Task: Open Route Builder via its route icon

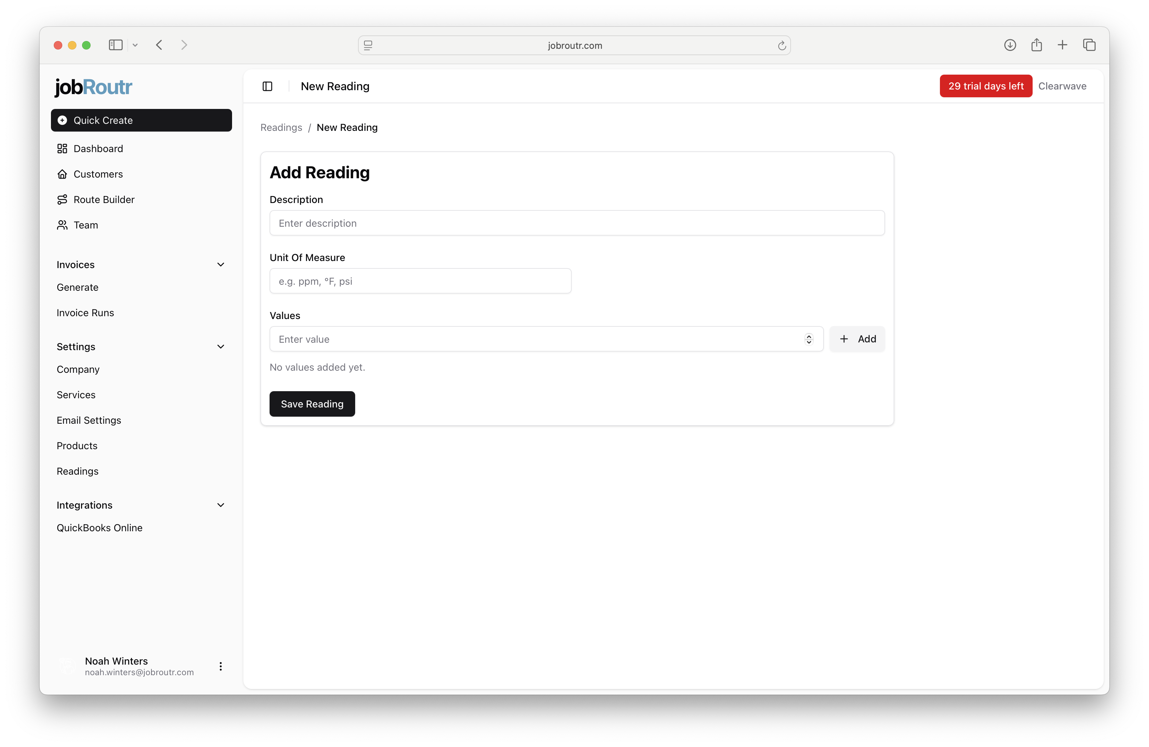Action: click(x=63, y=199)
